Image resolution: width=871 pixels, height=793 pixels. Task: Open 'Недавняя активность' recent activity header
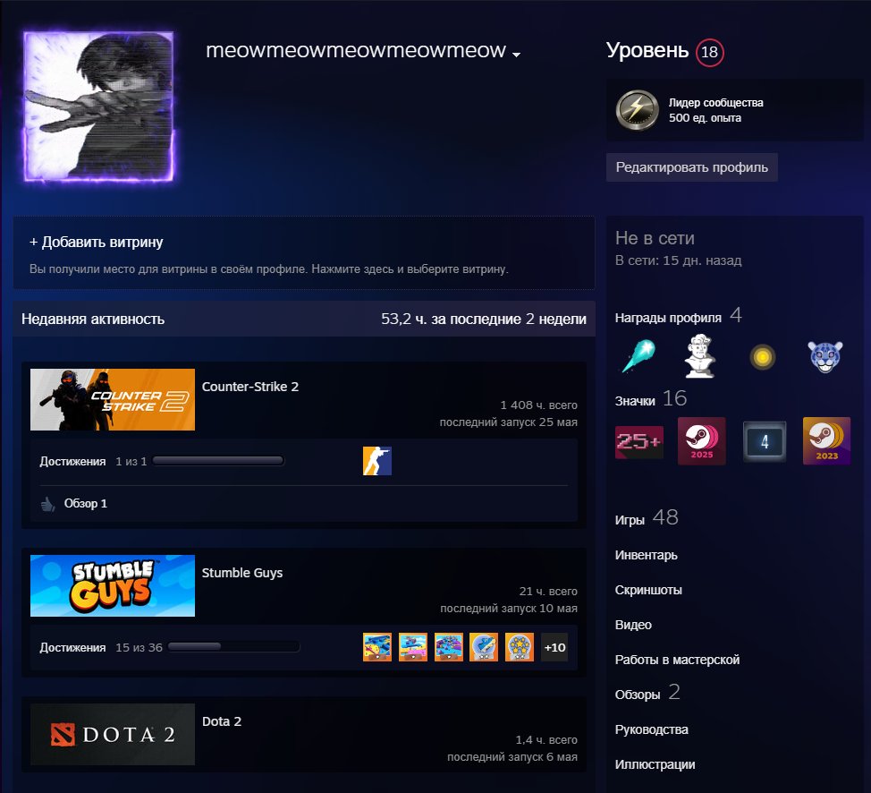[x=93, y=320]
